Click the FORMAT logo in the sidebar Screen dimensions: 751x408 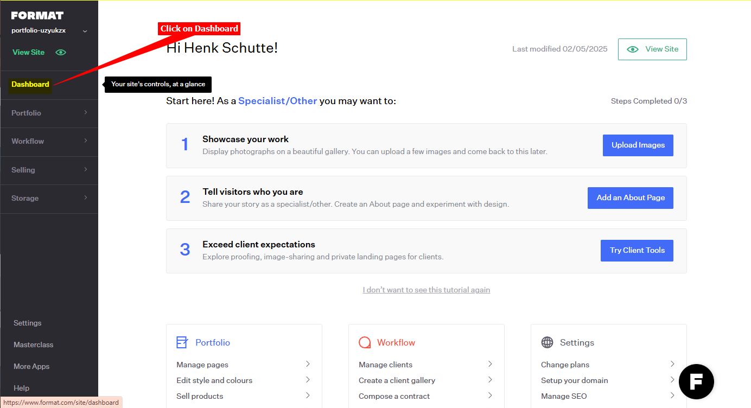point(37,16)
